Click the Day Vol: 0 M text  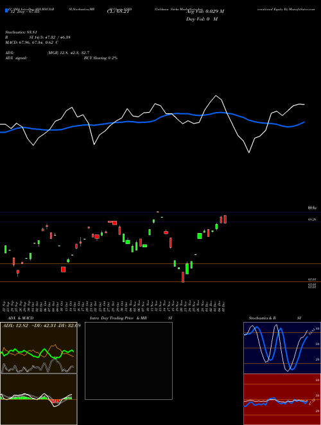pyautogui.click(x=202, y=19)
